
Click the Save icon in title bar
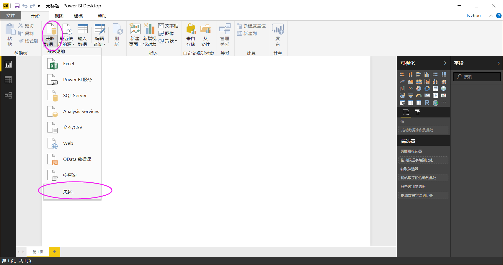click(x=17, y=6)
